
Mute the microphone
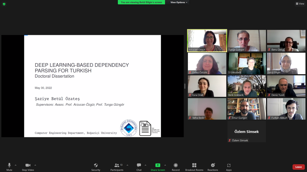(9, 165)
